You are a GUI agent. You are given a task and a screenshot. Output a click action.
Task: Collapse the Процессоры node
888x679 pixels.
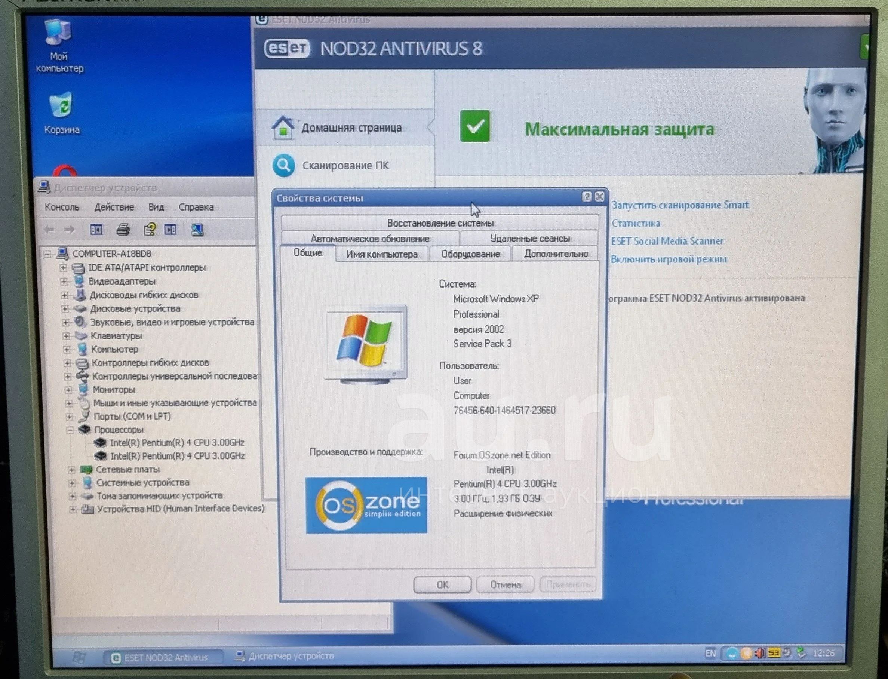(70, 430)
